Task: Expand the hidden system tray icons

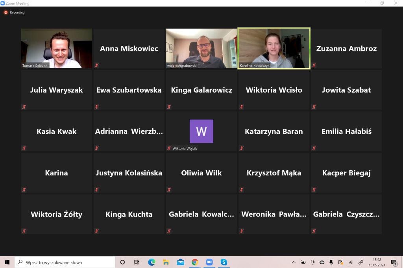Action: click(x=294, y=262)
